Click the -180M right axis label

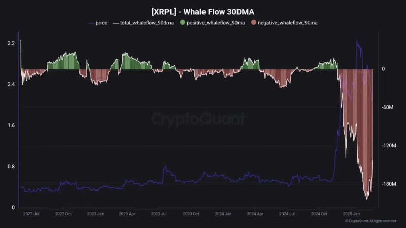pyautogui.click(x=389, y=184)
